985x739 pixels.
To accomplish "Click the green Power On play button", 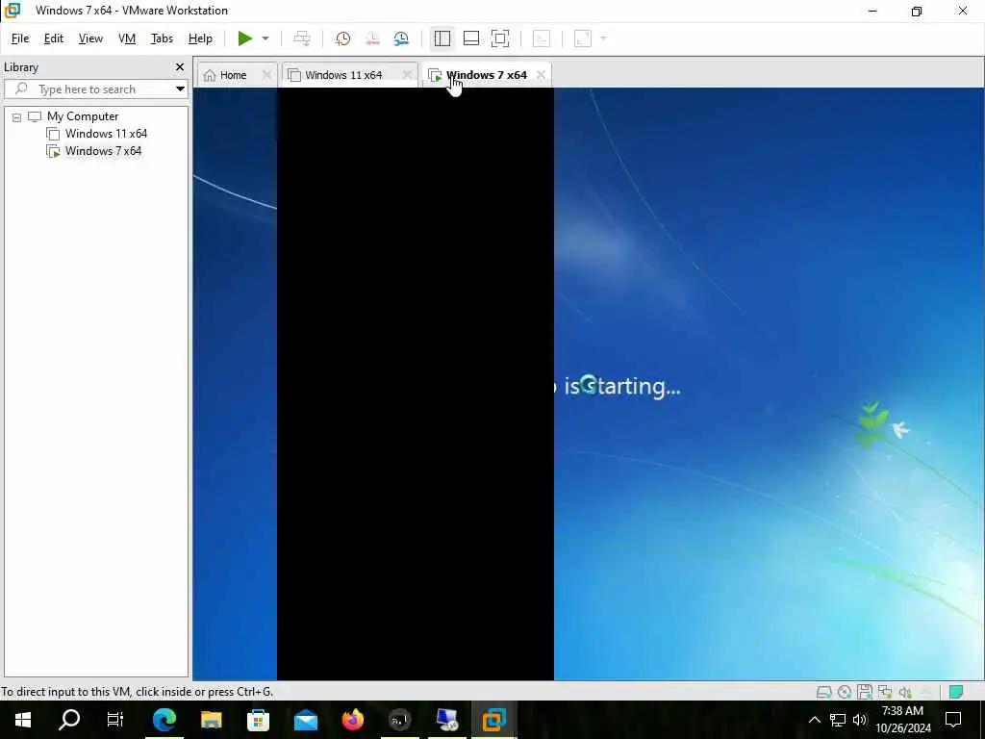I will coord(244,38).
